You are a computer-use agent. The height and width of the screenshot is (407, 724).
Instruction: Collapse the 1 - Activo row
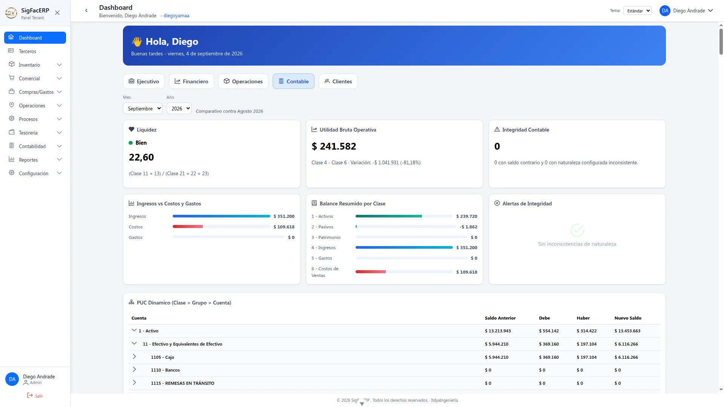click(x=134, y=330)
